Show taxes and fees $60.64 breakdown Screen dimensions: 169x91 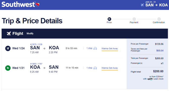(x=160, y=51)
